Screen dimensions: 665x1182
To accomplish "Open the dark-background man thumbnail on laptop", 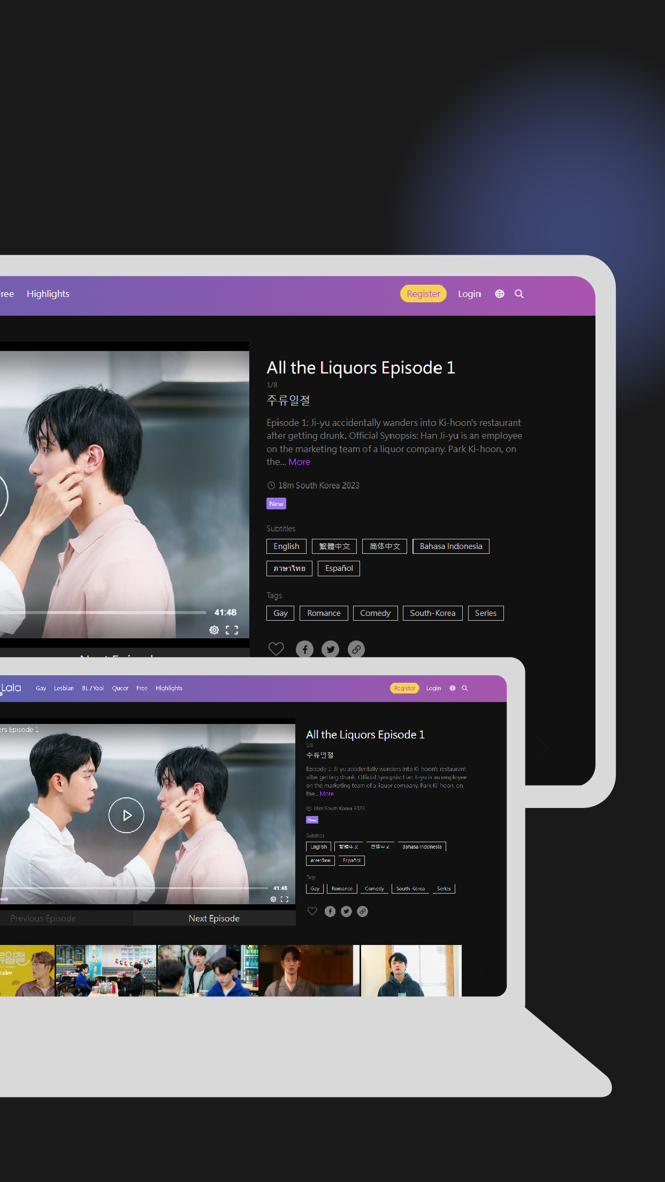I will (x=310, y=971).
